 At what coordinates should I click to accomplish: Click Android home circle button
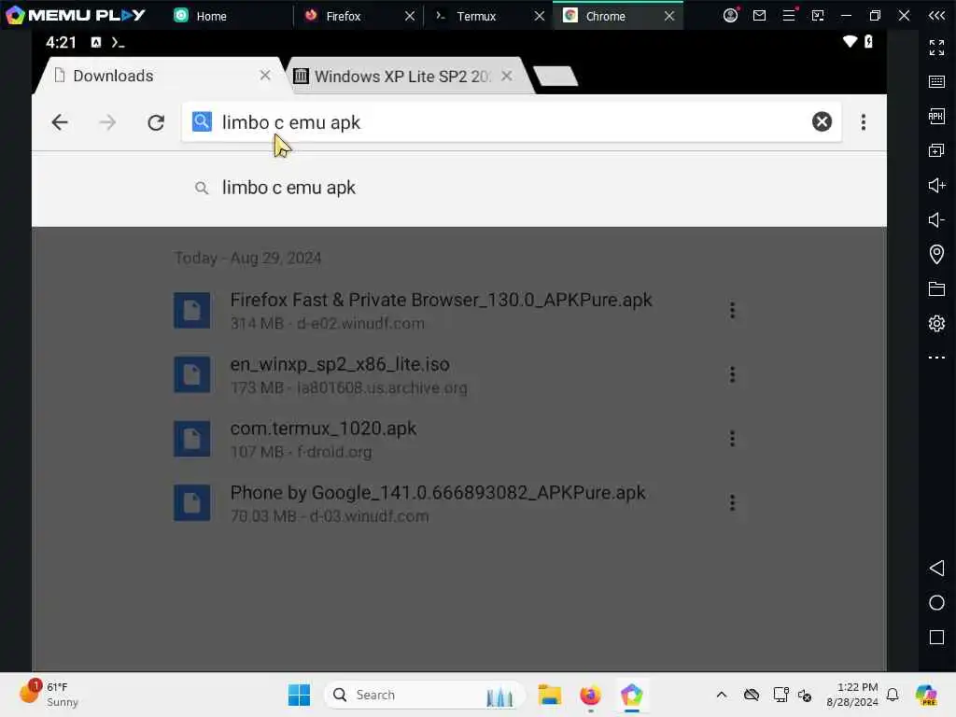click(x=936, y=603)
